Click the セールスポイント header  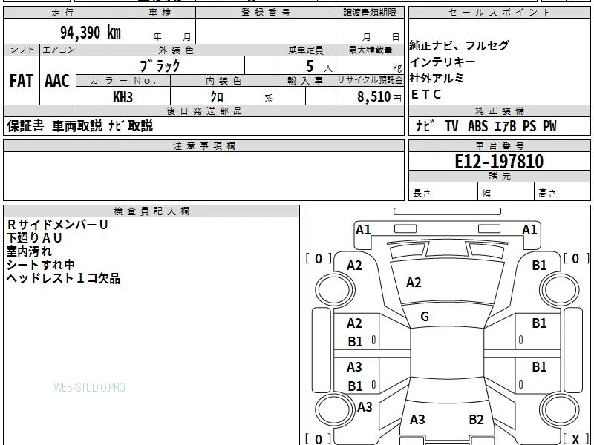pos(499,13)
